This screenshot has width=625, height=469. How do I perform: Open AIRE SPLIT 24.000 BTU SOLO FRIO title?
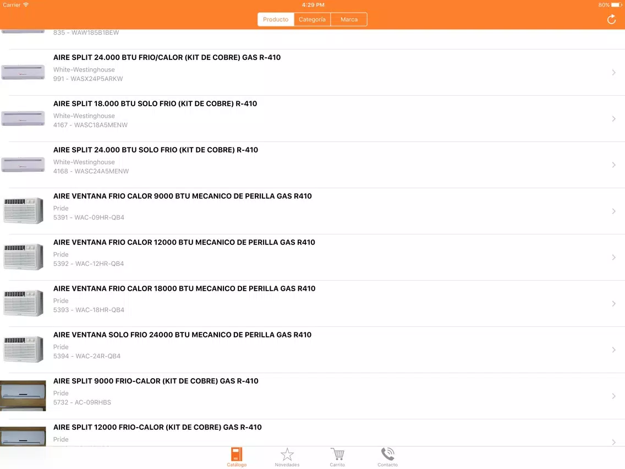(x=156, y=150)
